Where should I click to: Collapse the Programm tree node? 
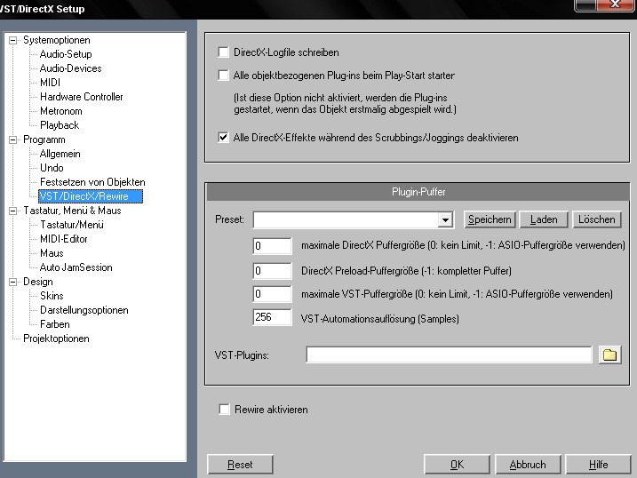click(13, 139)
